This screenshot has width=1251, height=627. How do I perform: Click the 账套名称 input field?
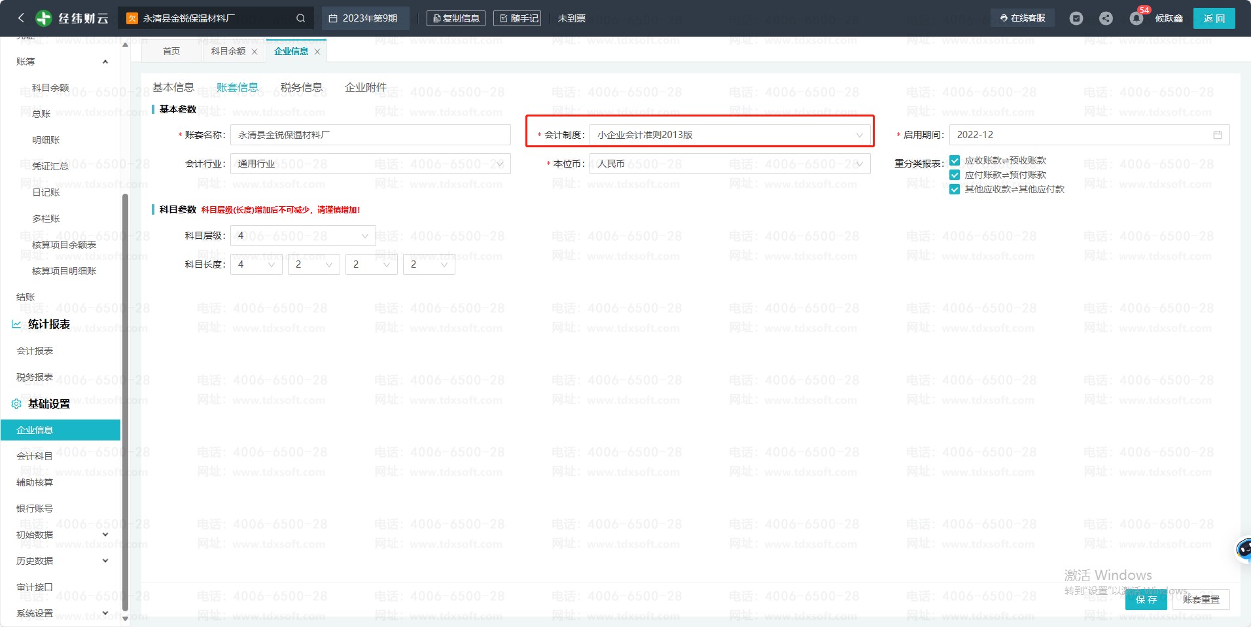click(x=370, y=135)
